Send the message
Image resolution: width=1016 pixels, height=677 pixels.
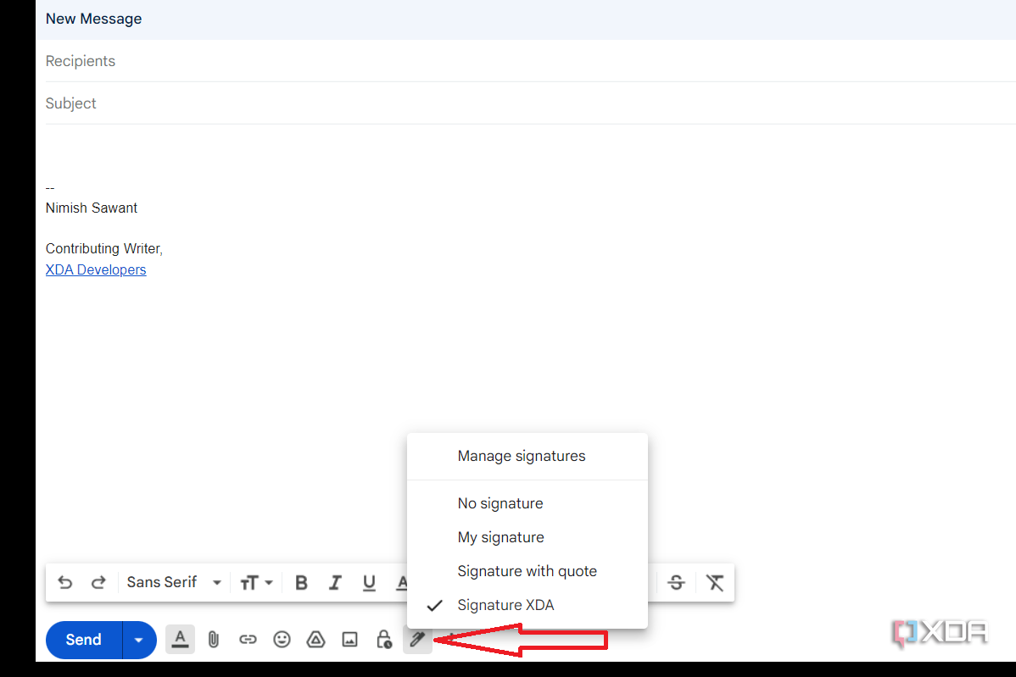[x=84, y=640]
